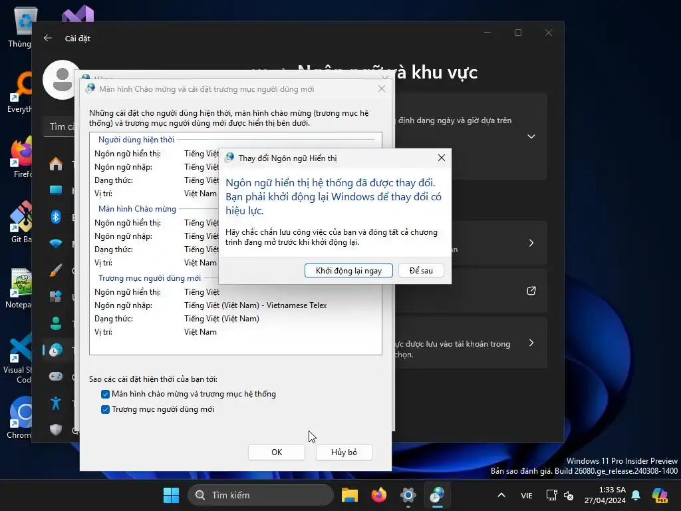Click the VIE input language indicator

(527, 495)
